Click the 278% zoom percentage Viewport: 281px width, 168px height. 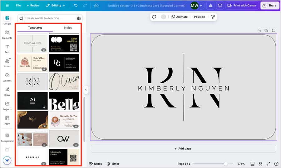point(241,164)
